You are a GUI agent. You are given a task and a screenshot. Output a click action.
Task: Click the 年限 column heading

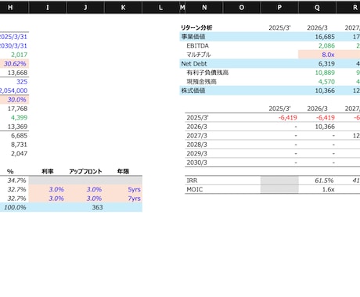click(x=123, y=171)
